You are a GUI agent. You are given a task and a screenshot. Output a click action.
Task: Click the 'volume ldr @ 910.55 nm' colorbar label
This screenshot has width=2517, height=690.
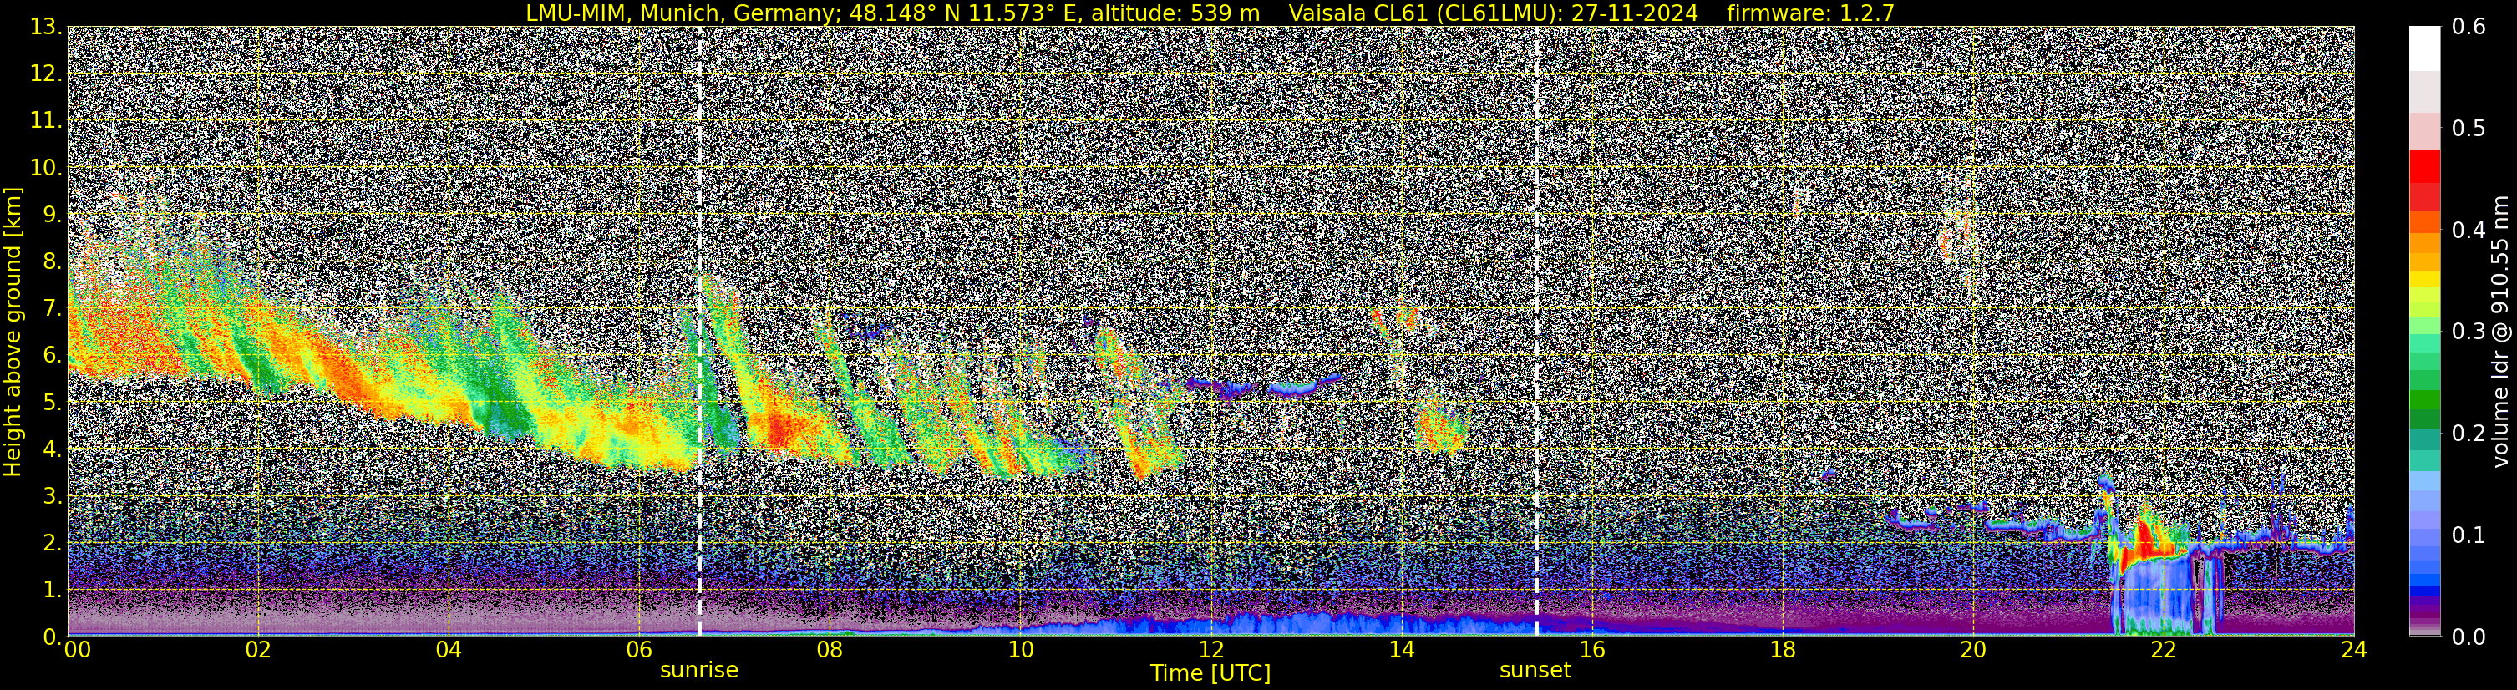[2500, 332]
